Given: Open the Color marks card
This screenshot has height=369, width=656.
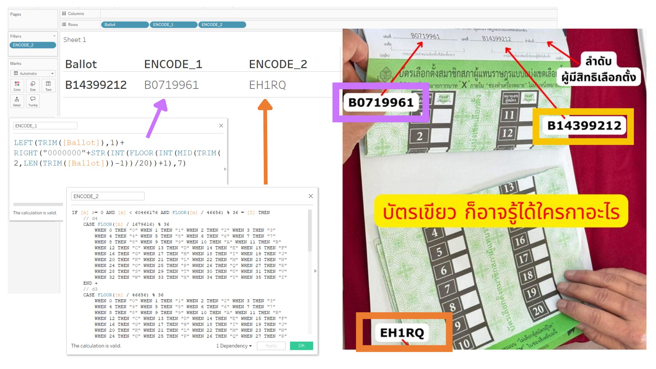Looking at the screenshot, I should (x=17, y=85).
